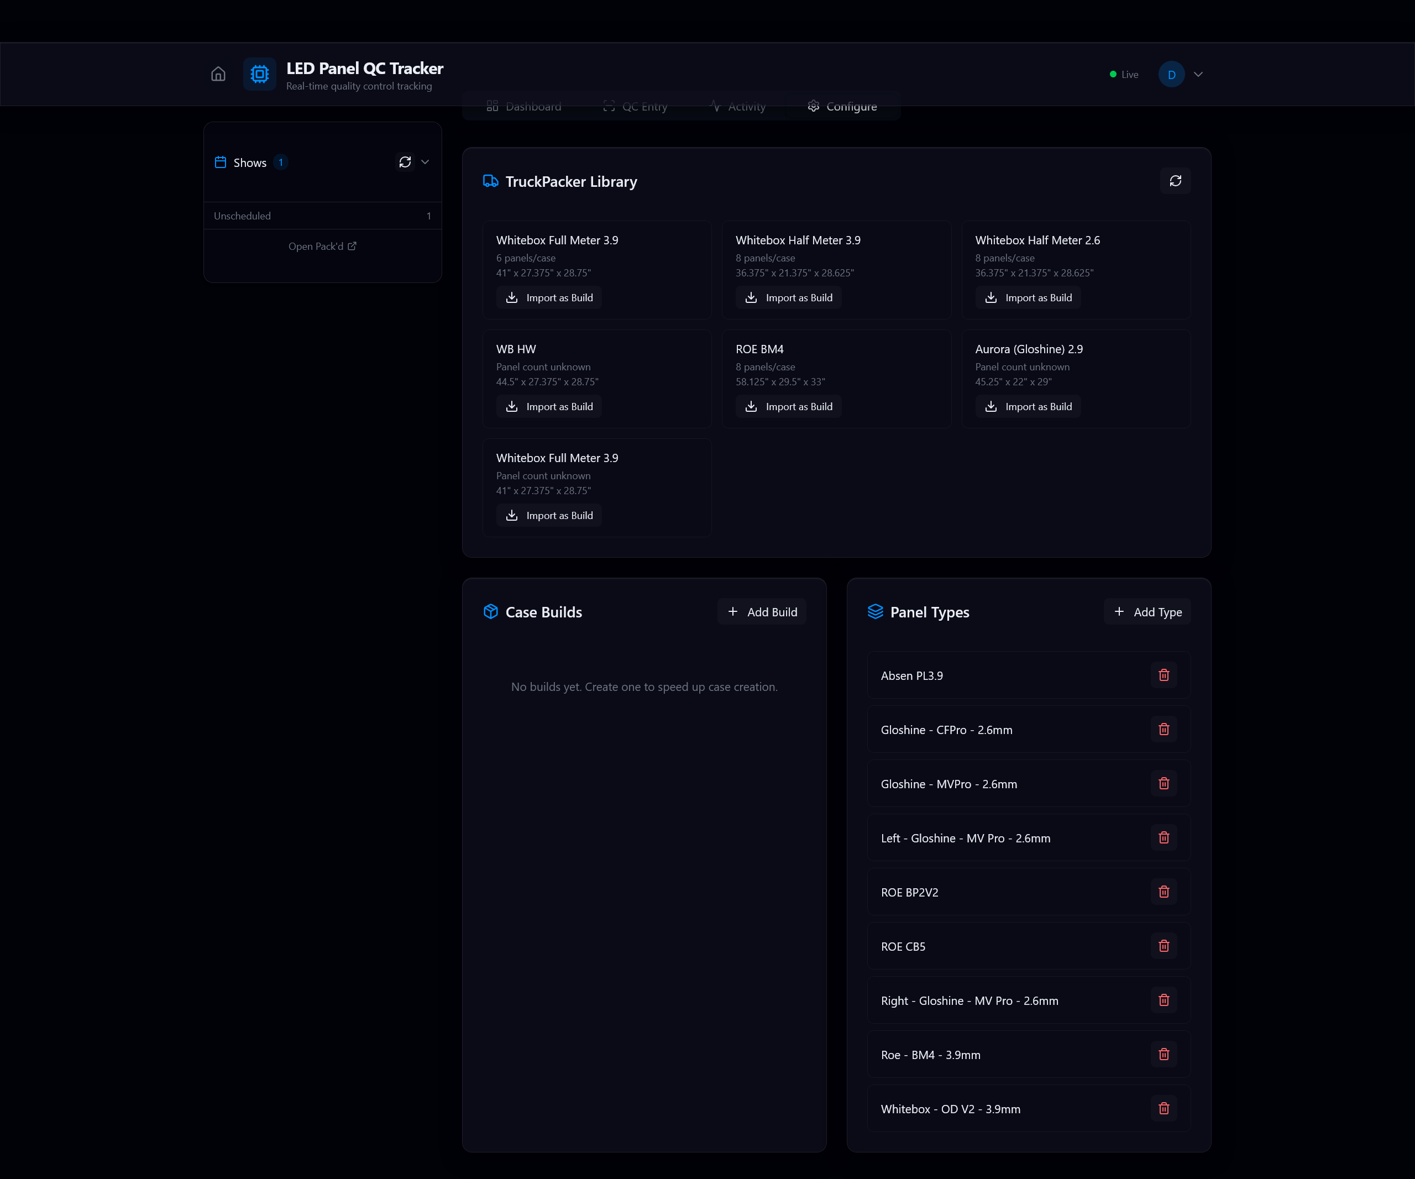This screenshot has height=1179, width=1415.
Task: Click the Panel Types stack icon
Action: tap(876, 612)
